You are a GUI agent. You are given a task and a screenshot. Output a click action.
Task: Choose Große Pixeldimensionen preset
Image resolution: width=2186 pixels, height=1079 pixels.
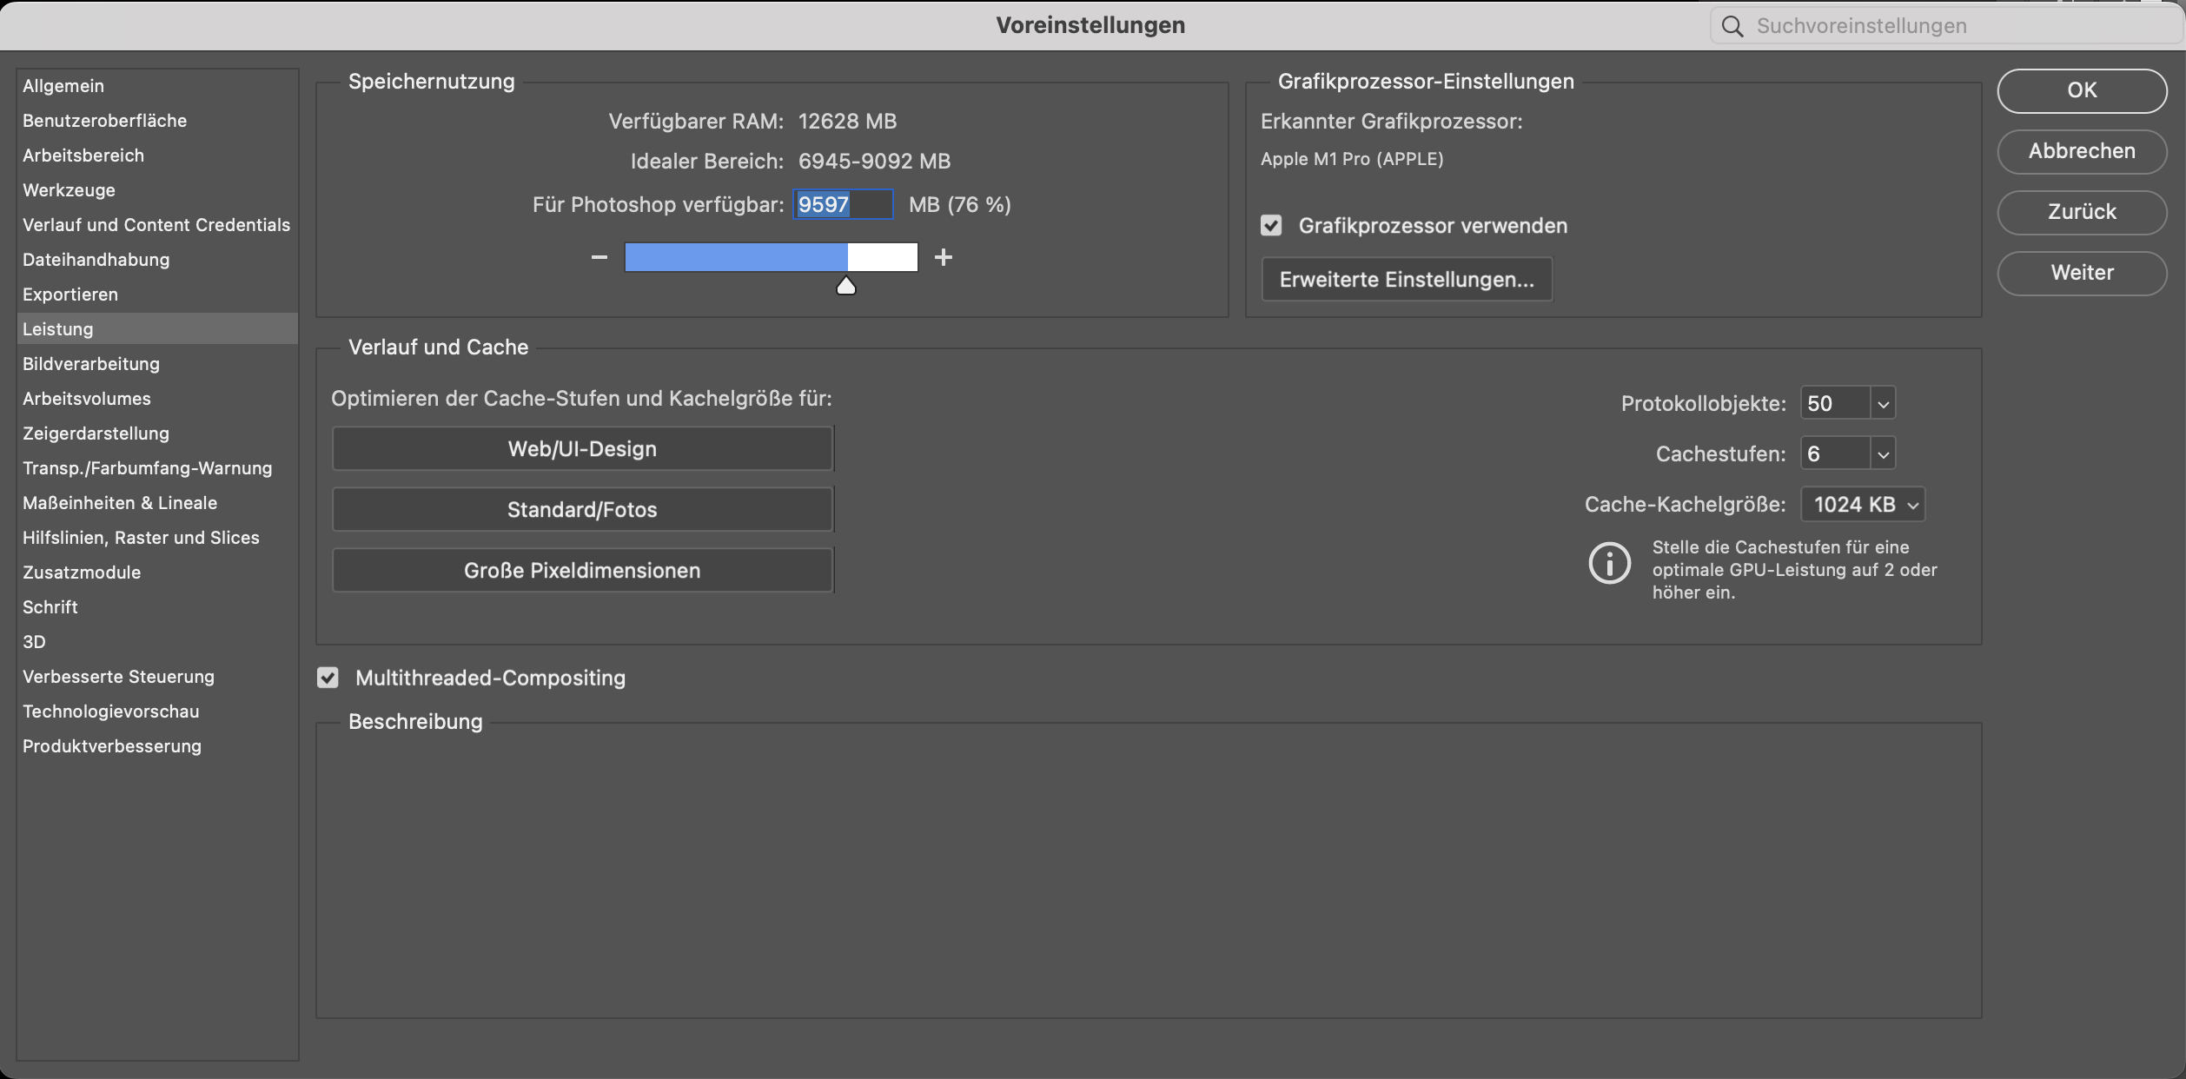pyautogui.click(x=582, y=571)
